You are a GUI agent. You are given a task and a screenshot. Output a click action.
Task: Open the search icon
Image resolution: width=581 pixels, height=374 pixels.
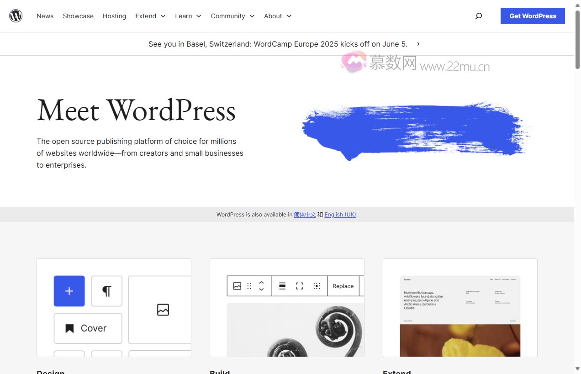coord(479,16)
